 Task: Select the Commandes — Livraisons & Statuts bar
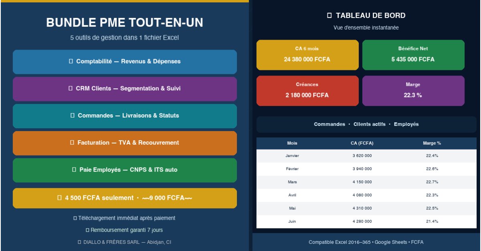coord(125,116)
